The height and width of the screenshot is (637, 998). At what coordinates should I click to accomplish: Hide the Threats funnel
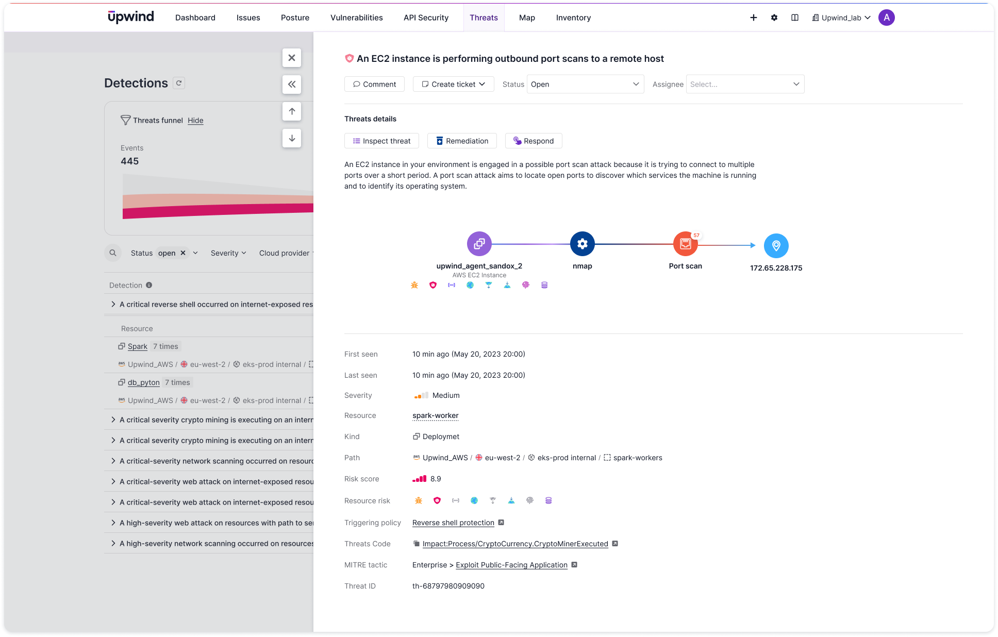pos(195,121)
